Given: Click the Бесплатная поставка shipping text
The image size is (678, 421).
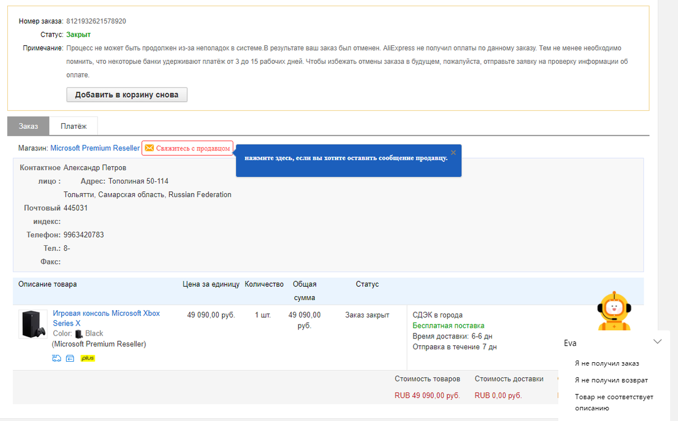Looking at the screenshot, I should point(449,325).
